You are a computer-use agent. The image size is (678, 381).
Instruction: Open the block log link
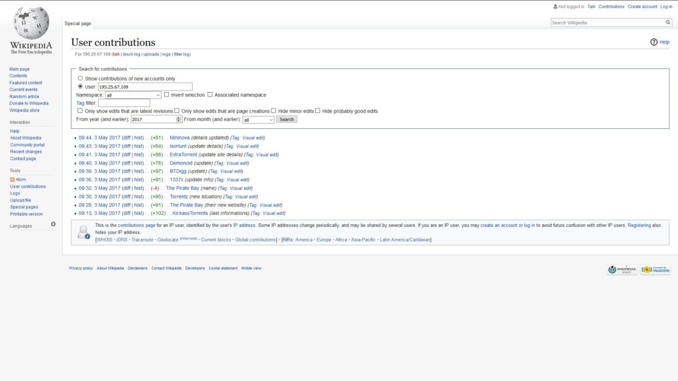(x=132, y=54)
